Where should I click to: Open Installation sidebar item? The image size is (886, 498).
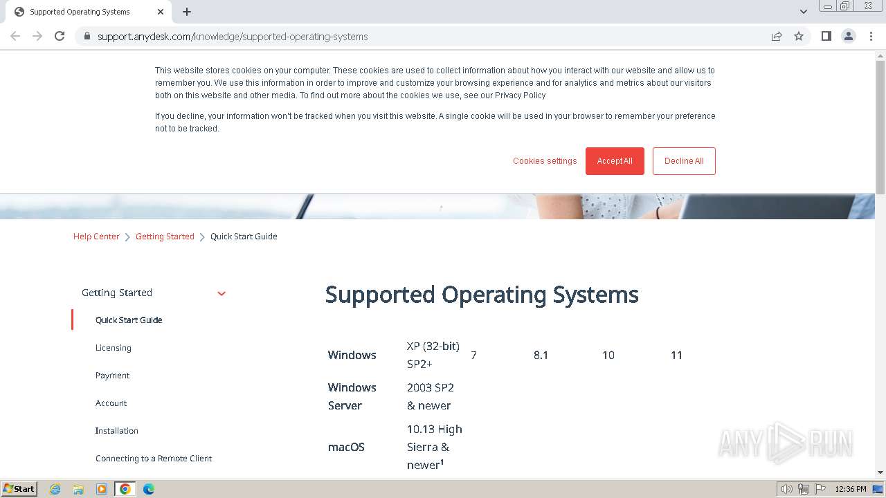pyautogui.click(x=117, y=431)
